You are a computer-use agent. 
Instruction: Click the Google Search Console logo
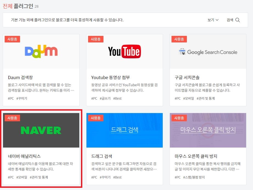coord(208,52)
